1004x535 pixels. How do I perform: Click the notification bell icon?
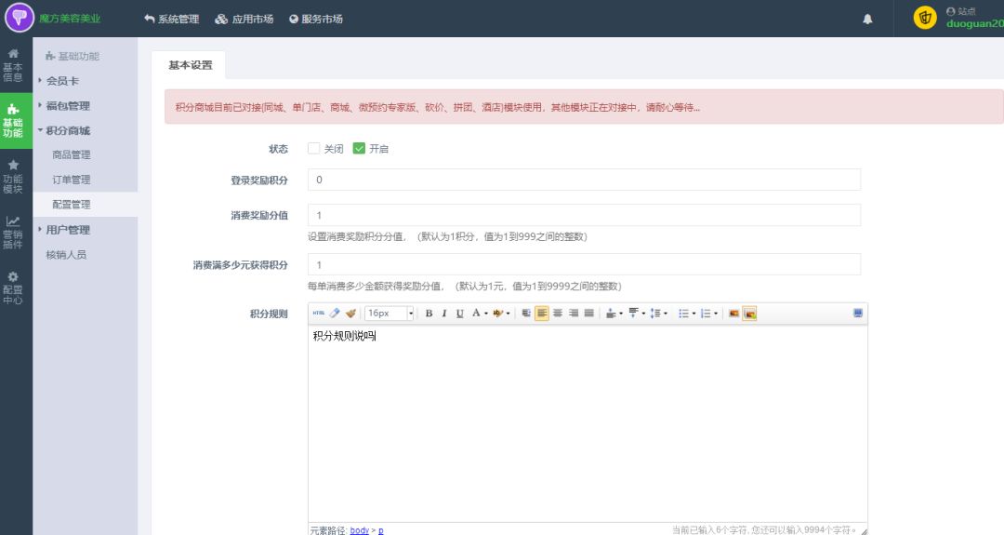867,20
